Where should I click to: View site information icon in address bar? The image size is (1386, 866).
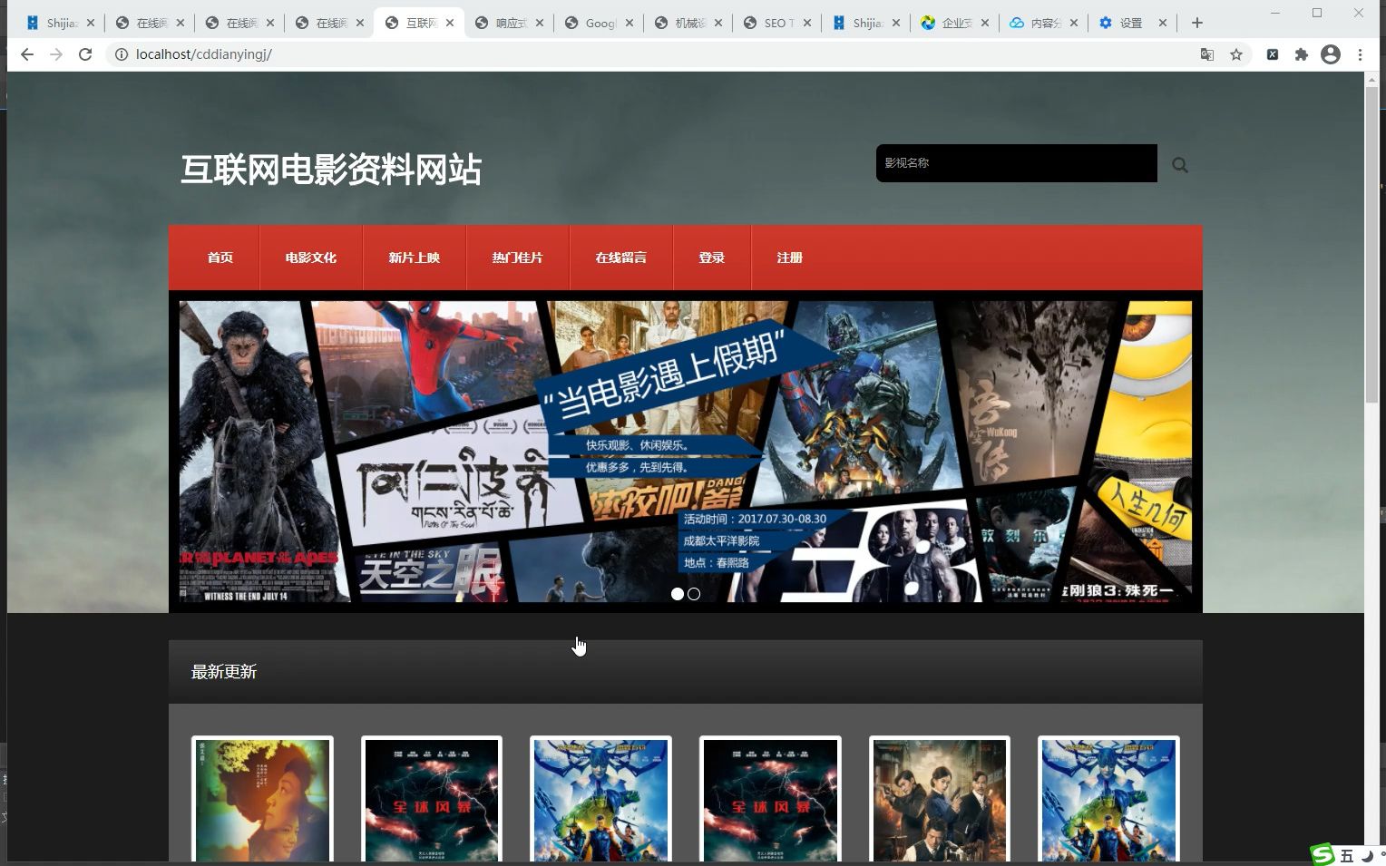[121, 54]
